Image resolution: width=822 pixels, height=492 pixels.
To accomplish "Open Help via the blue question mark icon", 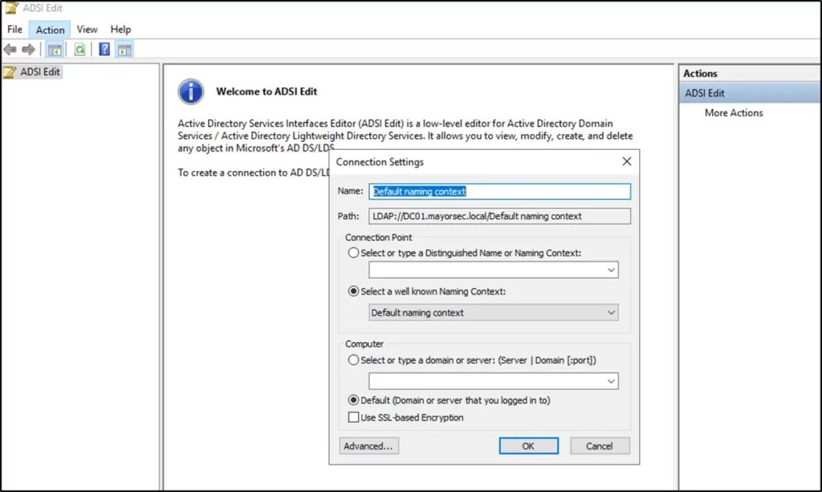I will pyautogui.click(x=104, y=50).
